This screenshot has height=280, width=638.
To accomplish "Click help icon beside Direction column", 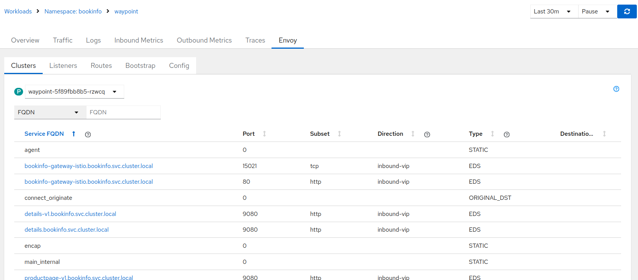I will click(x=427, y=135).
